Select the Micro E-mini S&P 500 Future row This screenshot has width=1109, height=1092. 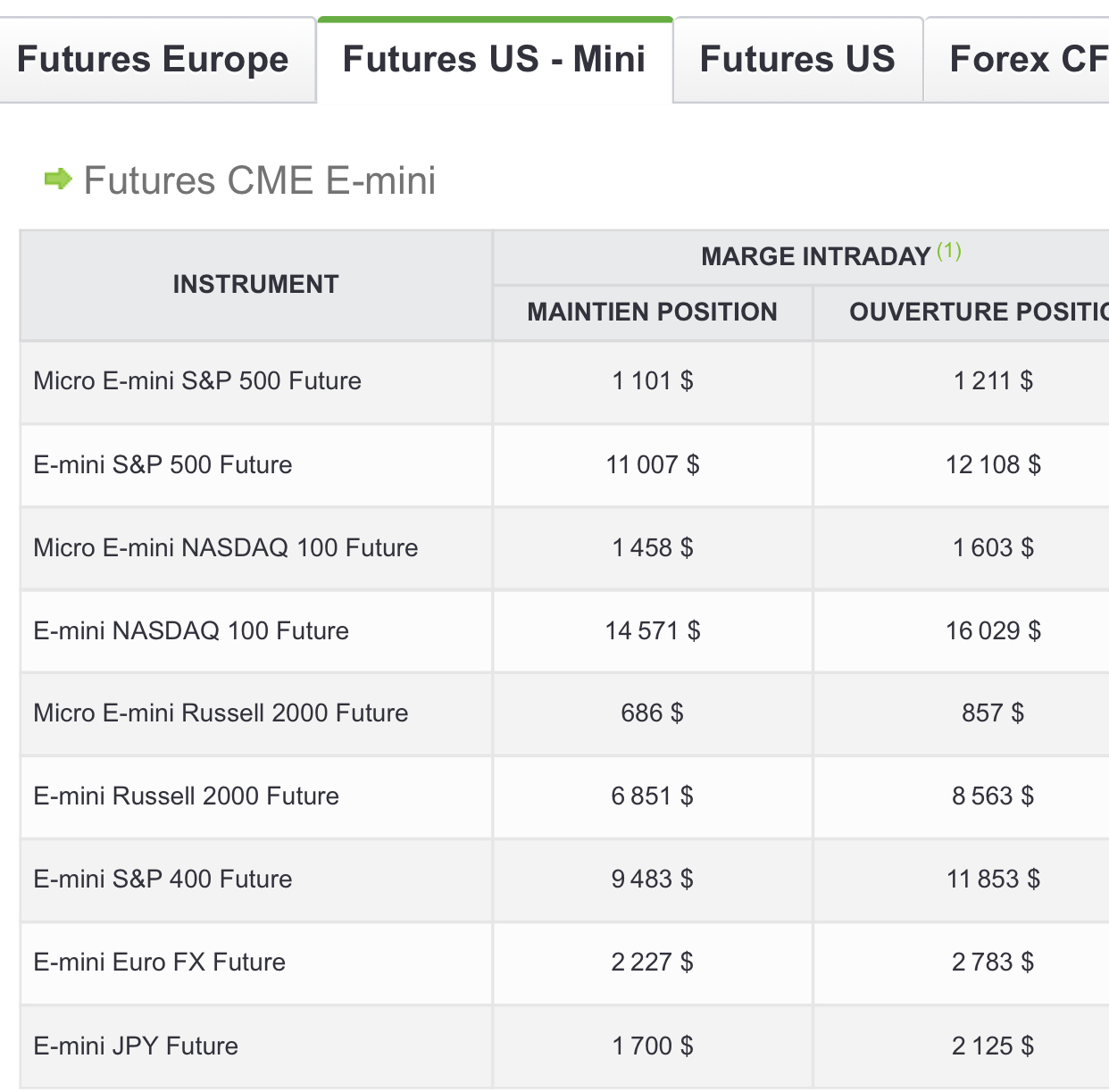(197, 381)
